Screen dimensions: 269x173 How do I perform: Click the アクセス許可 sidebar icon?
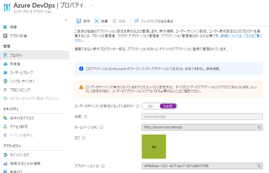click(5, 127)
